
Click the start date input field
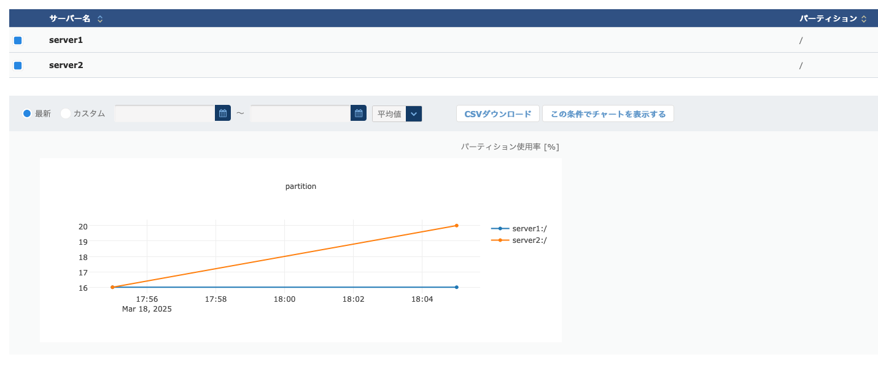pos(165,113)
